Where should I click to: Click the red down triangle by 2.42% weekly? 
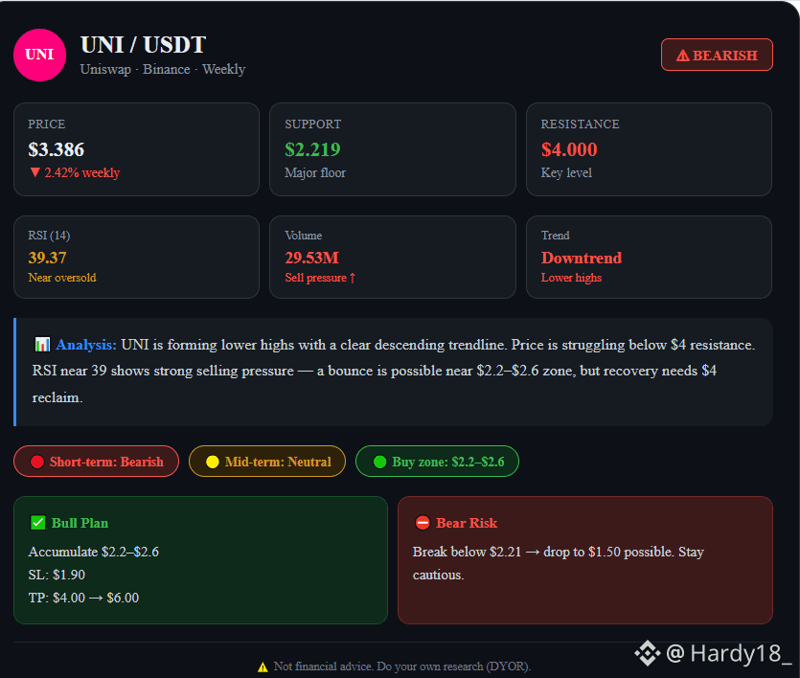coord(34,172)
